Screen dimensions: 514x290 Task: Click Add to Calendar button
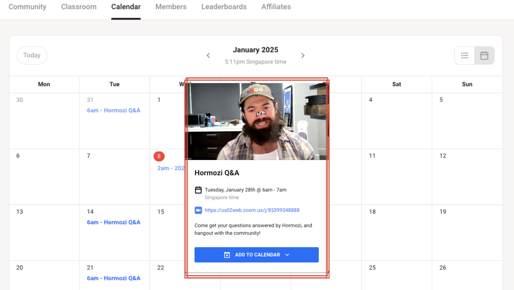(x=257, y=255)
